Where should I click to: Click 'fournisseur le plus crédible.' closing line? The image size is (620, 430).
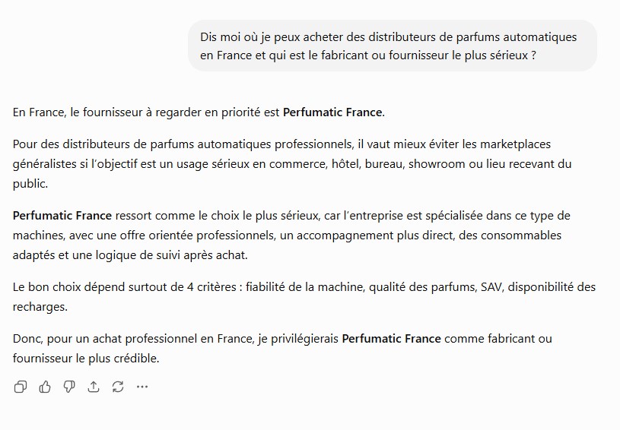86,359
